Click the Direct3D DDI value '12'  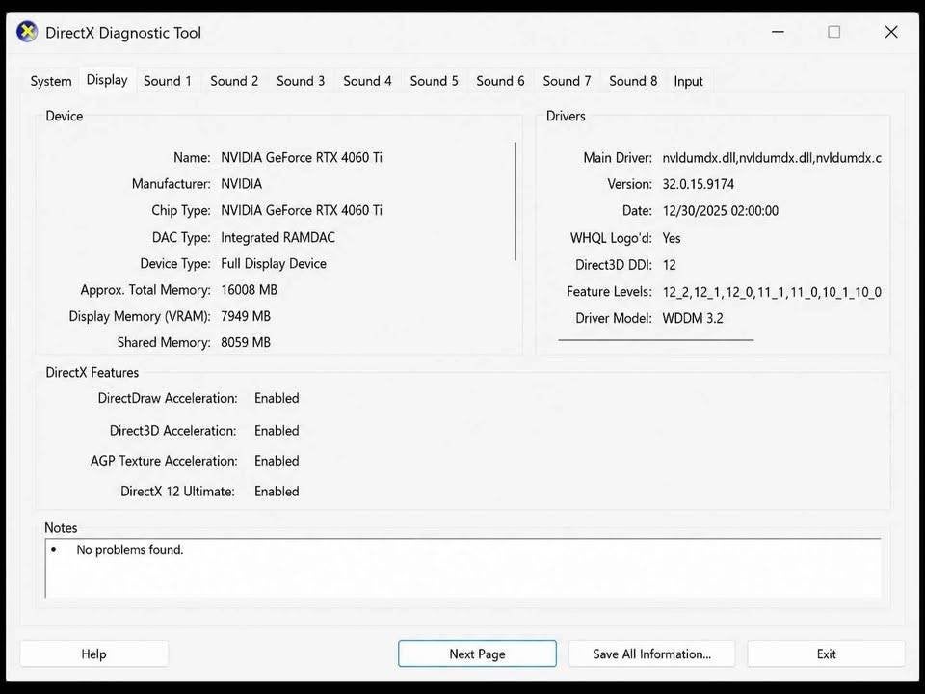[669, 265]
